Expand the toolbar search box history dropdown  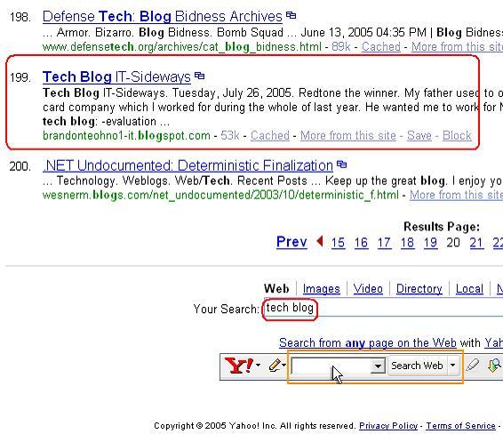(378, 366)
